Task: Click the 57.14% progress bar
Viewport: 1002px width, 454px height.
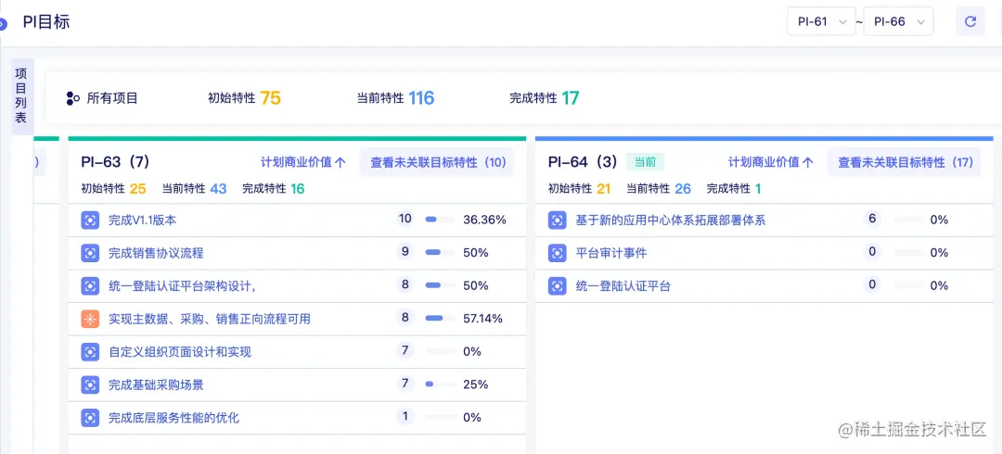Action: (440, 318)
